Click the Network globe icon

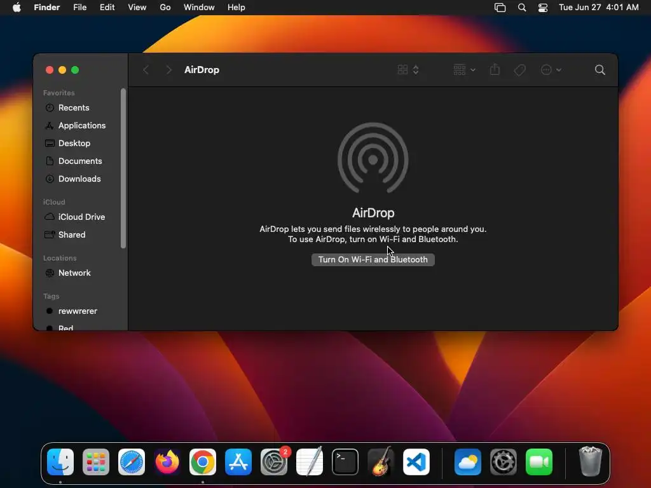[50, 273]
